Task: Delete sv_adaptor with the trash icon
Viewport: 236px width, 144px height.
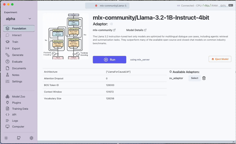Action: point(204,78)
